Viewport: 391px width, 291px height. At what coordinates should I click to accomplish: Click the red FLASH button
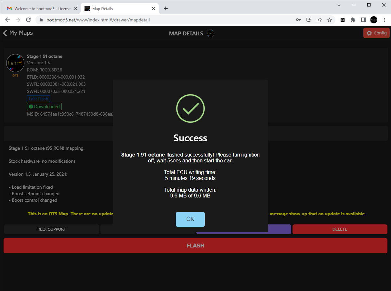coord(195,246)
